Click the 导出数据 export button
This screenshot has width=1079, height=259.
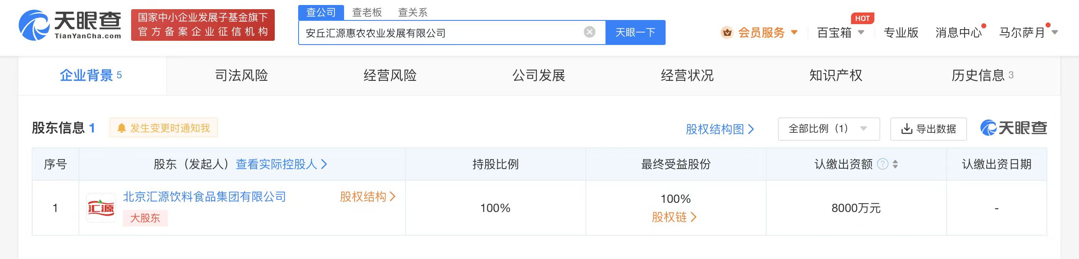pos(929,129)
